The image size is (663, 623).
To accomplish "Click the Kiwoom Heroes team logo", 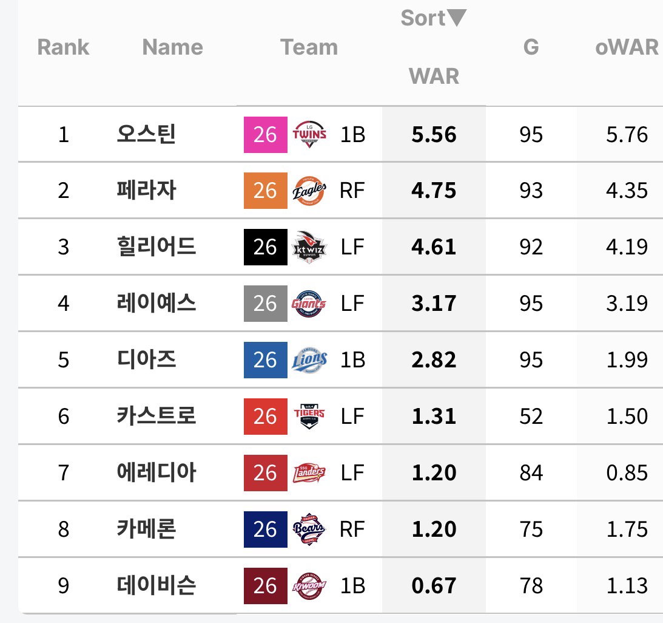I will tap(309, 586).
